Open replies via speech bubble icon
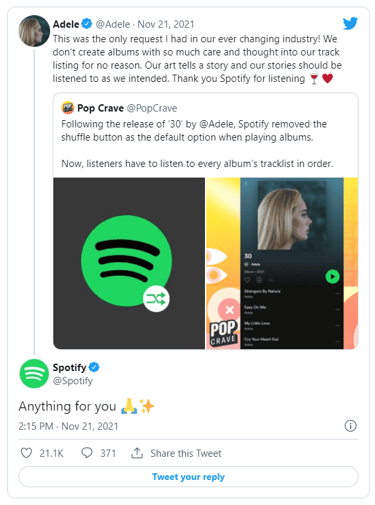Screen dimensions: 375x505 87,453
